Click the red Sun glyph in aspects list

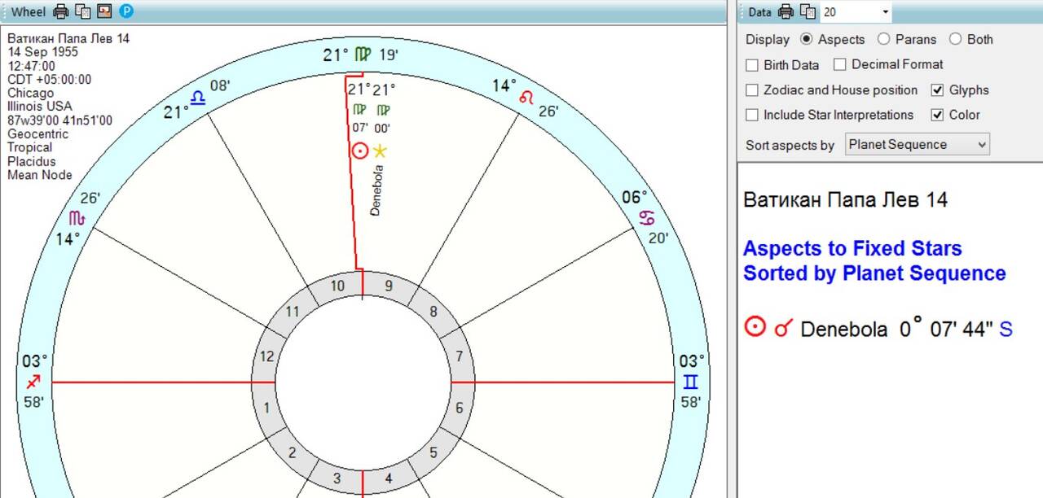coord(755,327)
